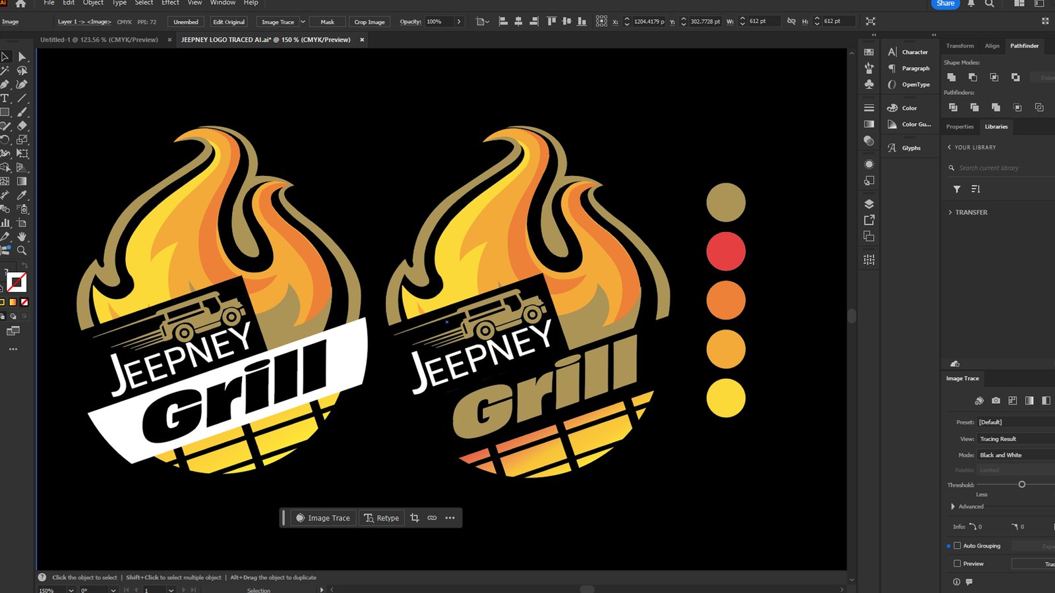Select the Zoom tool magnifier
Viewport: 1055px width, 593px height.
[x=22, y=250]
